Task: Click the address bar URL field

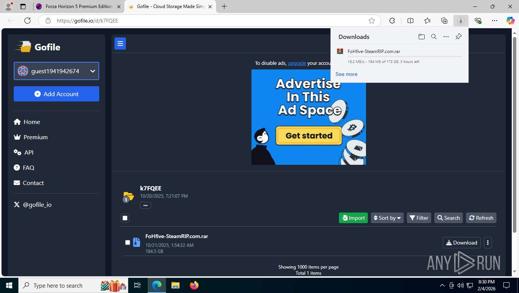Action: pyautogui.click(x=210, y=21)
